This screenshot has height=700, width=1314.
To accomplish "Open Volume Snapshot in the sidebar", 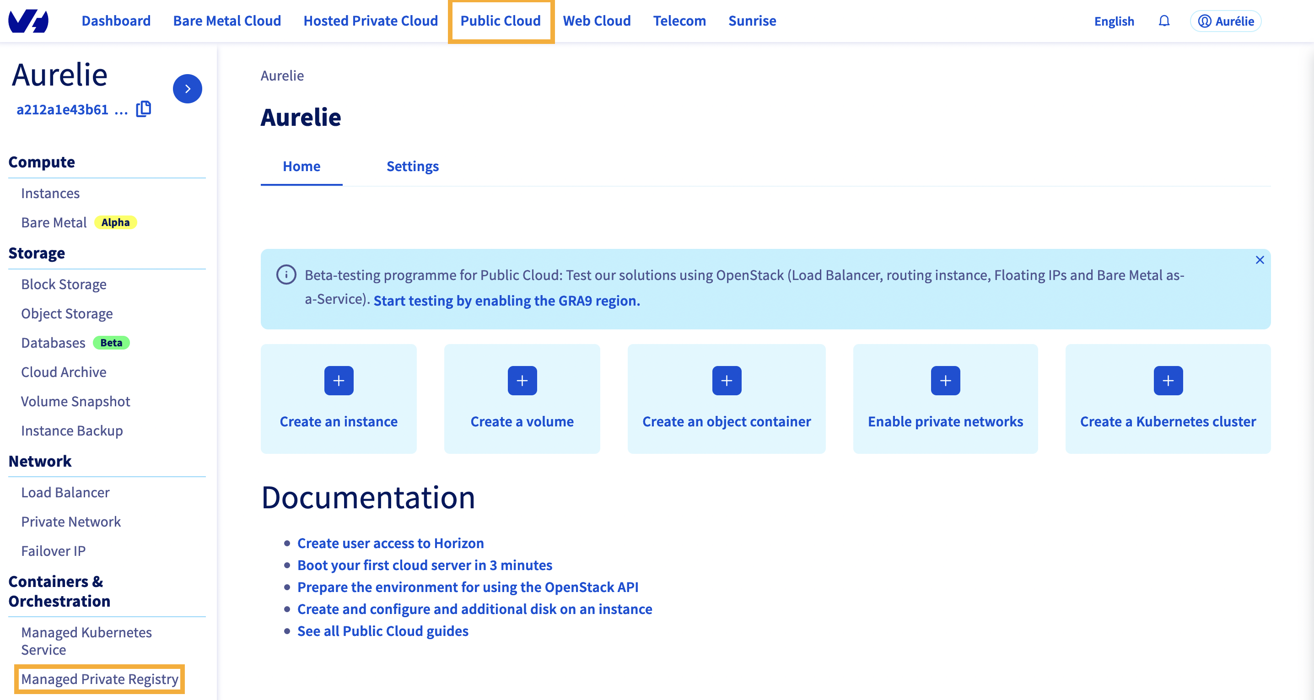I will [x=75, y=402].
